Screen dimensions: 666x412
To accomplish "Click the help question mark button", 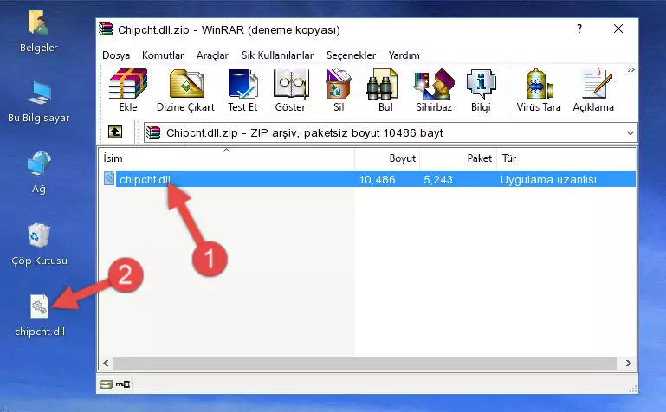I will 579,29.
